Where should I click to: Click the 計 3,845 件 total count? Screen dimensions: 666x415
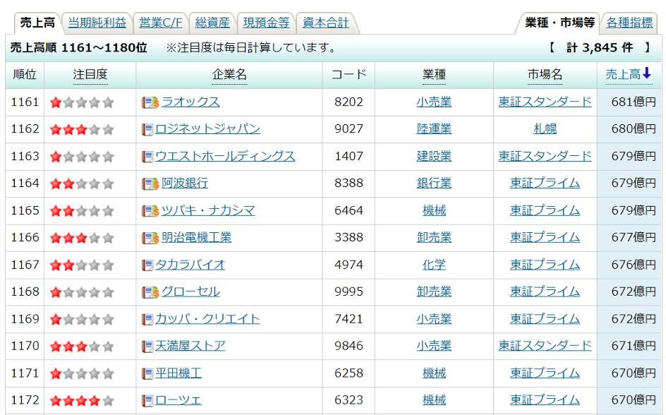coord(600,47)
